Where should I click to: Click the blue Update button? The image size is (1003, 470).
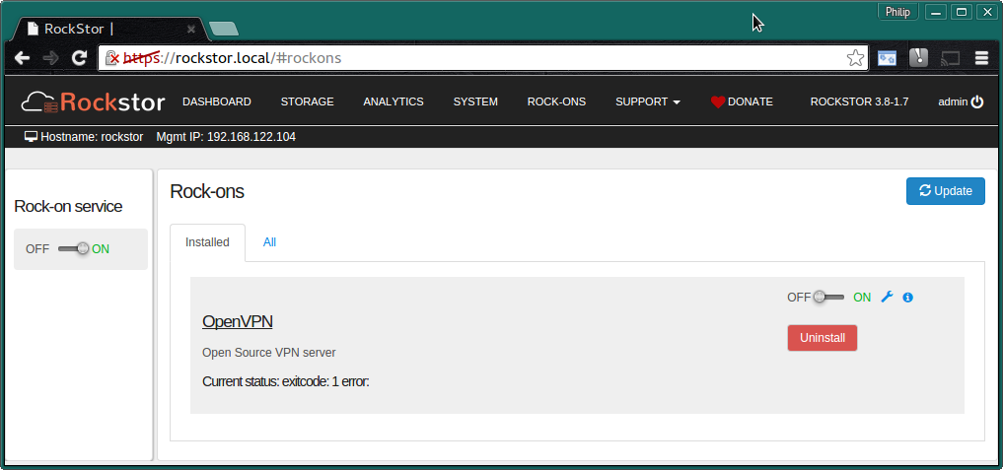click(946, 190)
